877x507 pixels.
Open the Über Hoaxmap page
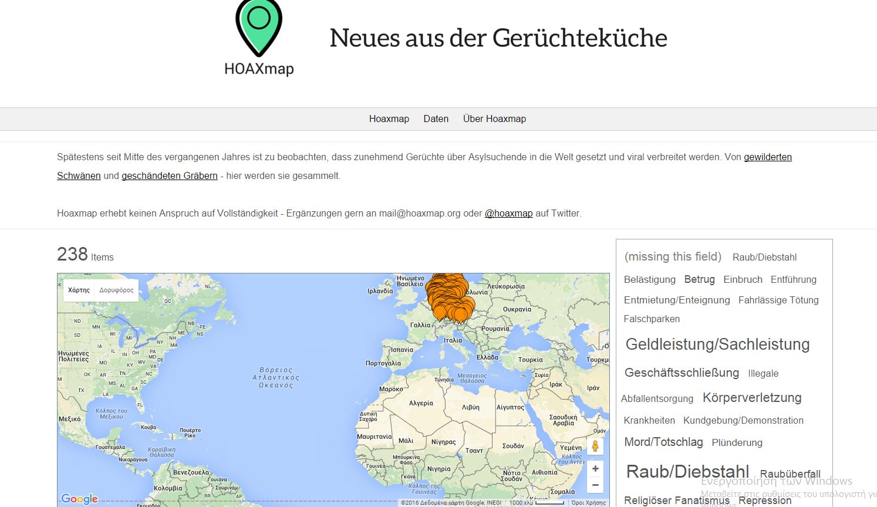(x=494, y=119)
